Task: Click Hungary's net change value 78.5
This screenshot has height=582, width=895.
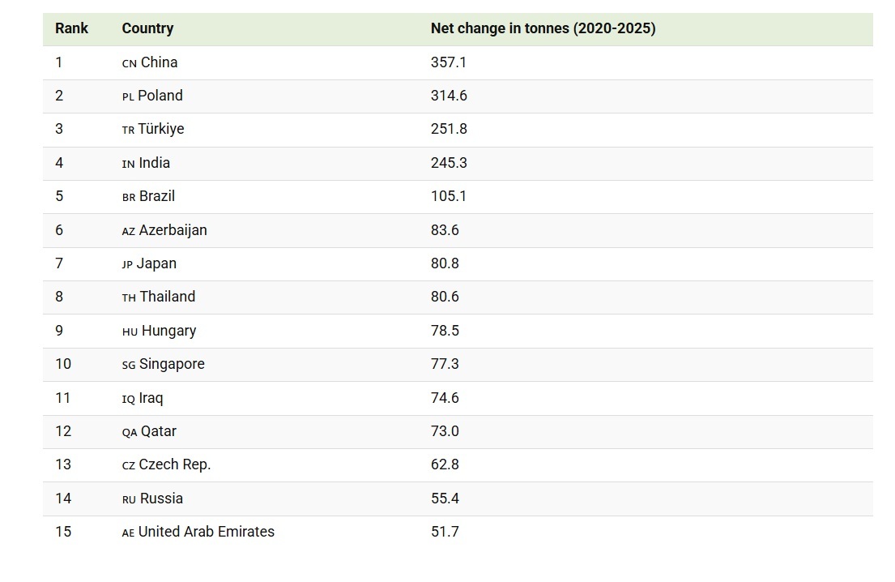Action: [445, 331]
